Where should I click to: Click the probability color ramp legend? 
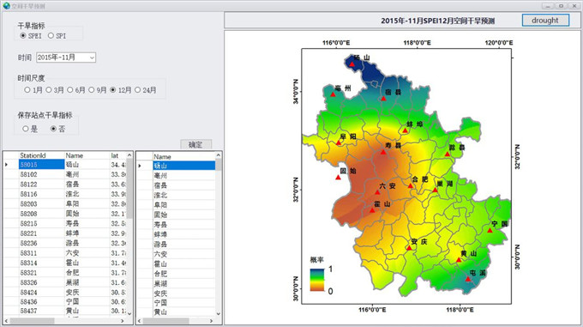click(317, 280)
